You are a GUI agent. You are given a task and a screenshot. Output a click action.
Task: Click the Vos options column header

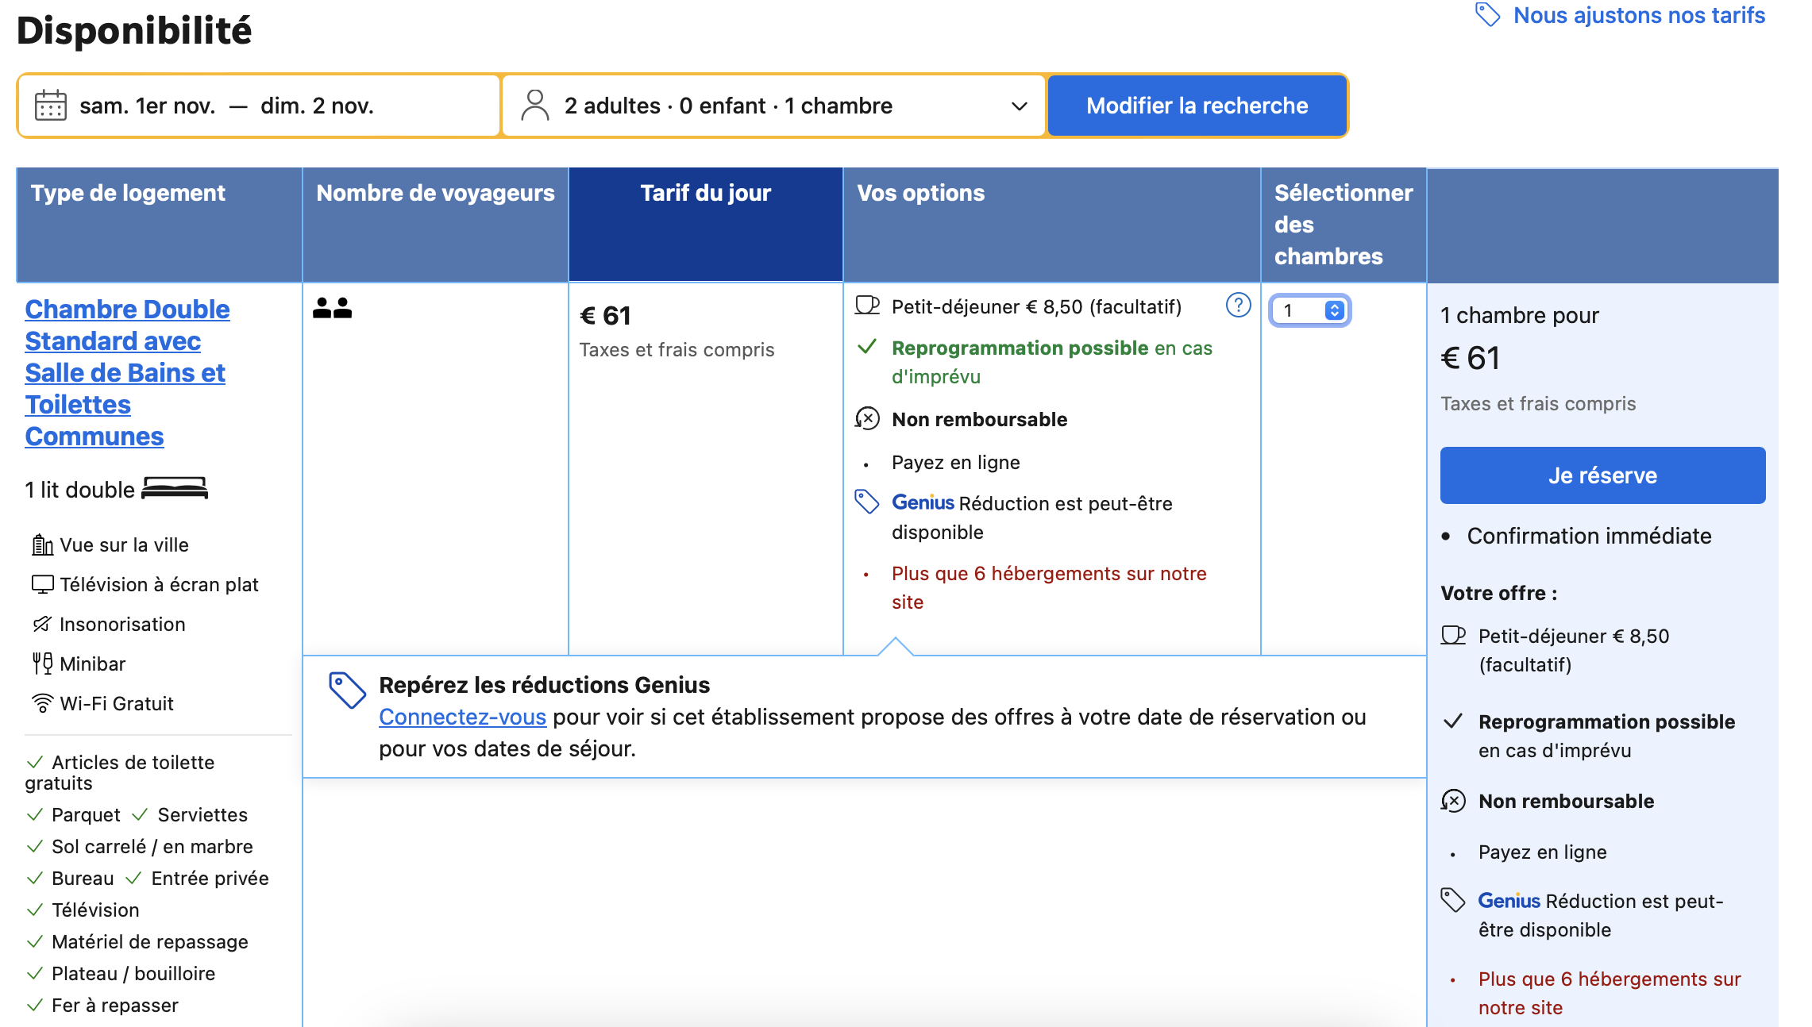(x=920, y=193)
